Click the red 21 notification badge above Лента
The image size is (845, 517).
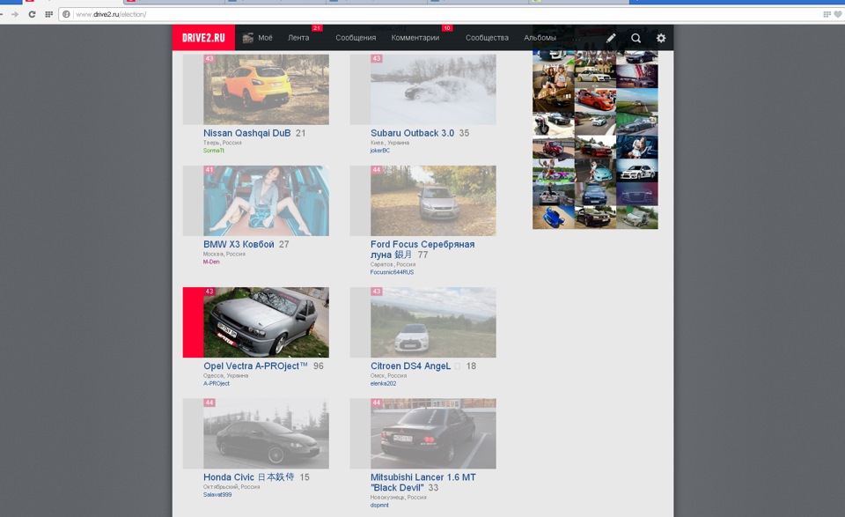pyautogui.click(x=317, y=28)
